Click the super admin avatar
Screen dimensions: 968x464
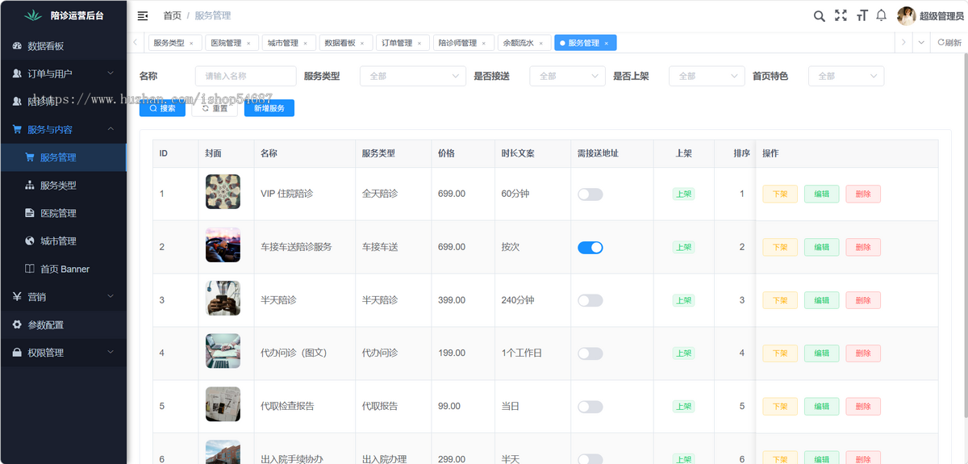[x=906, y=16]
